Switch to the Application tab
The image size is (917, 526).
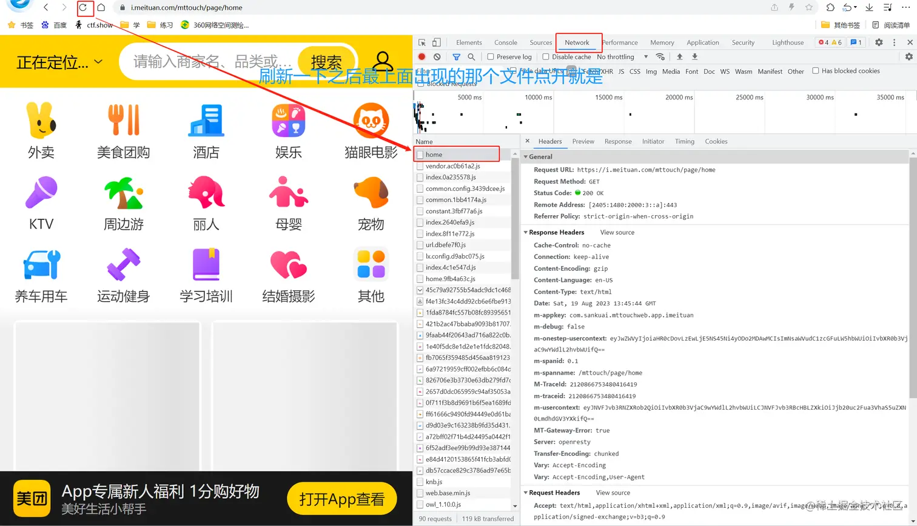coord(703,42)
